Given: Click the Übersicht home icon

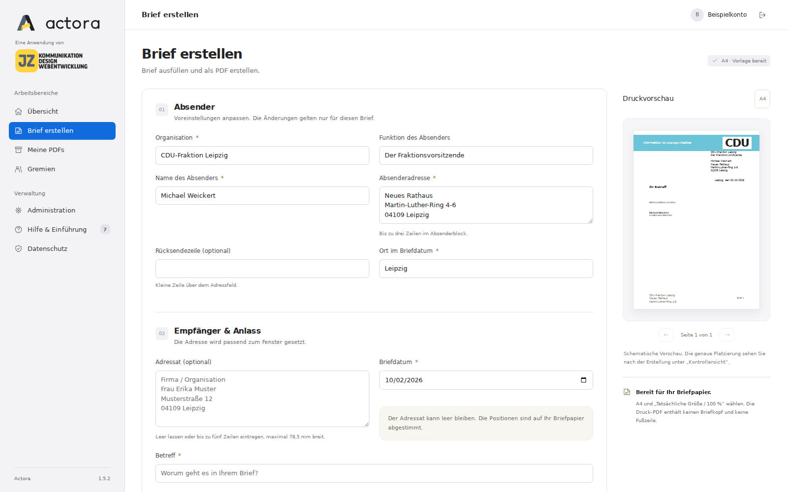Looking at the screenshot, I should click(18, 112).
